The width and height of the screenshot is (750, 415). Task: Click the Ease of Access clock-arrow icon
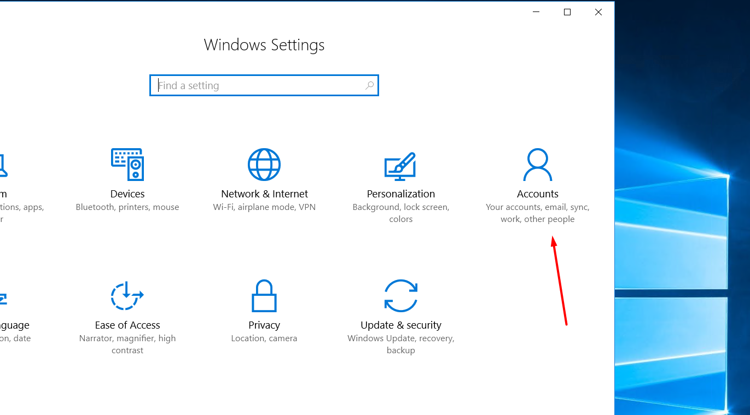127,296
